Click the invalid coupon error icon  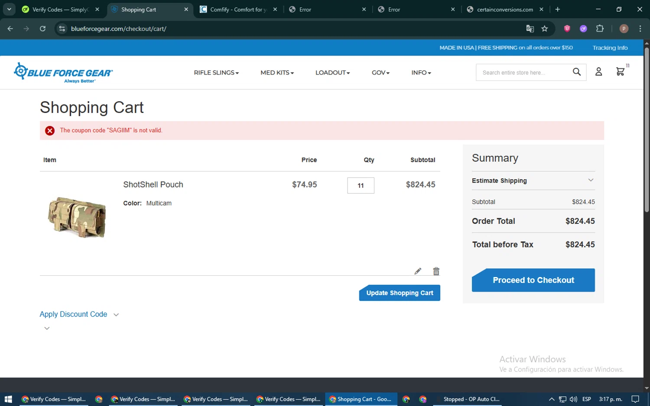click(50, 130)
